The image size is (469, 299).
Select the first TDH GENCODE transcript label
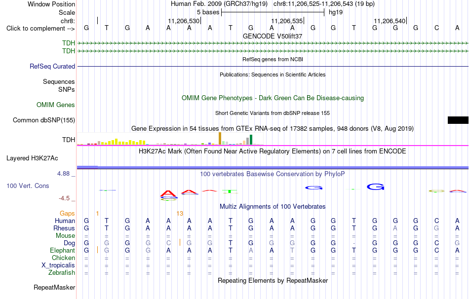[69, 43]
